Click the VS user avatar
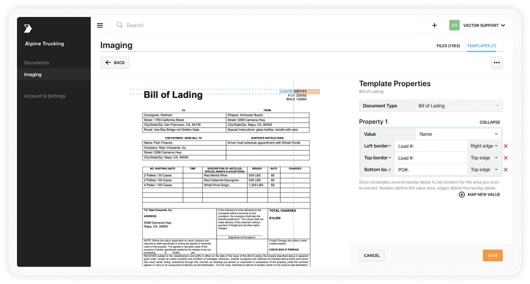 click(454, 25)
